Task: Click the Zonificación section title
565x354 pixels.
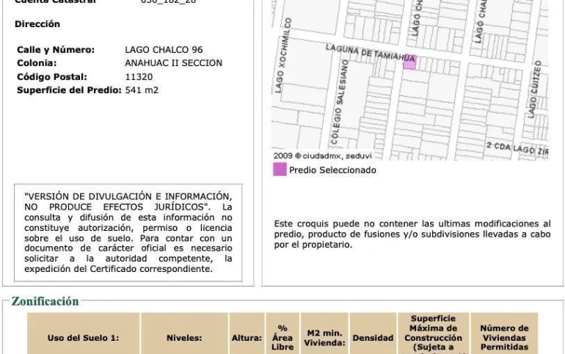Action: point(45,301)
